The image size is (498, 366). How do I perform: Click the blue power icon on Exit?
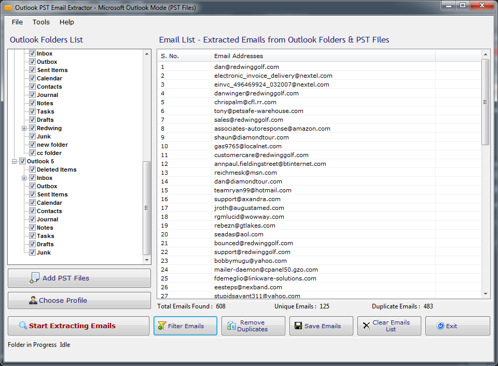pyautogui.click(x=440, y=326)
